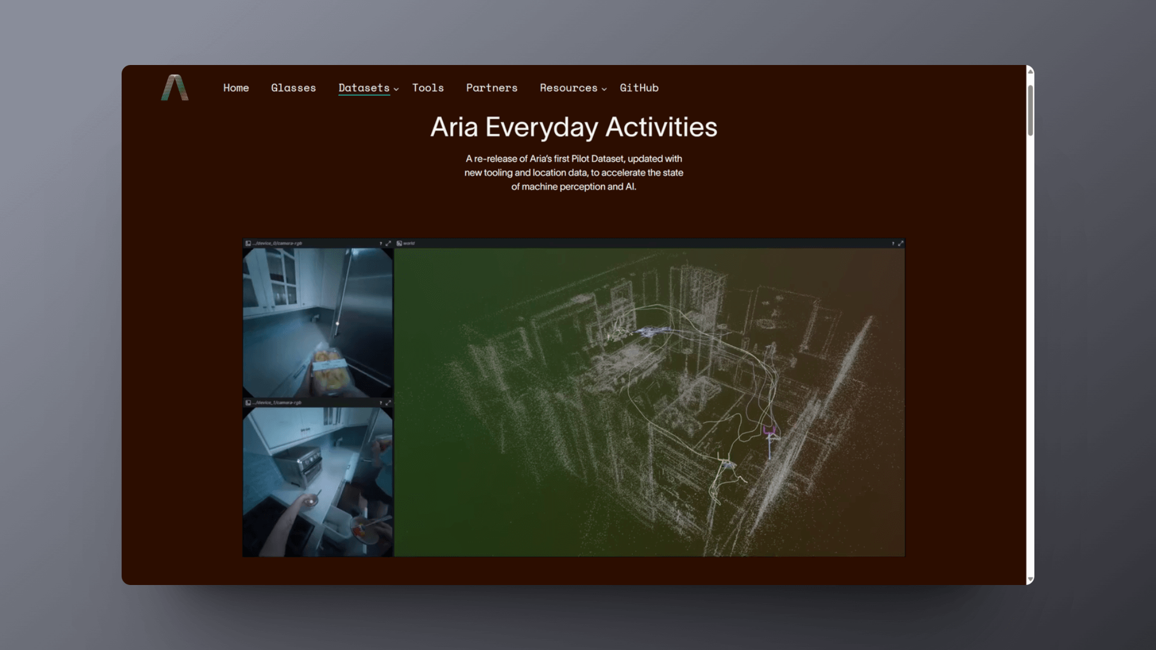The height and width of the screenshot is (650, 1156).
Task: Open the Tools menu item
Action: pyautogui.click(x=428, y=88)
